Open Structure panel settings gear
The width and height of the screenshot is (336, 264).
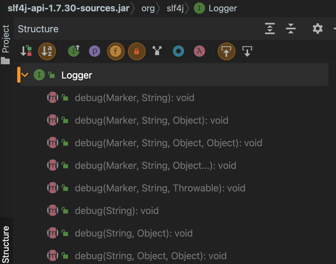pos(317,28)
